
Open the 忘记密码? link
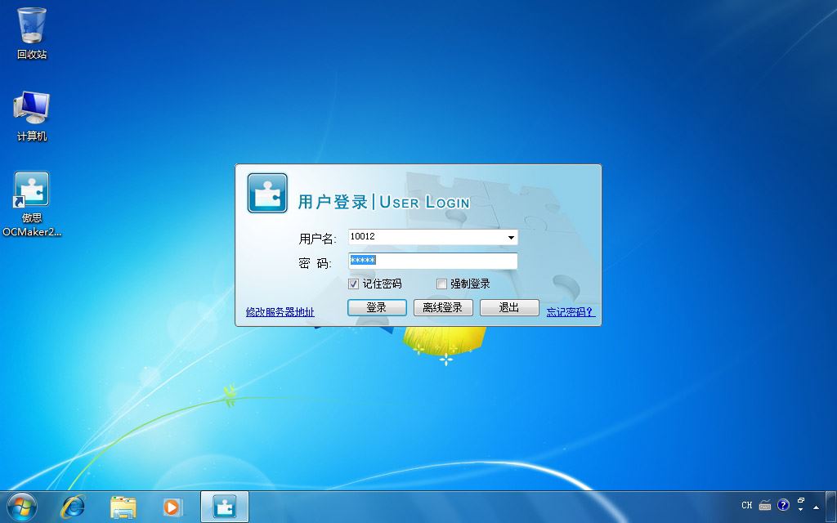pos(570,312)
